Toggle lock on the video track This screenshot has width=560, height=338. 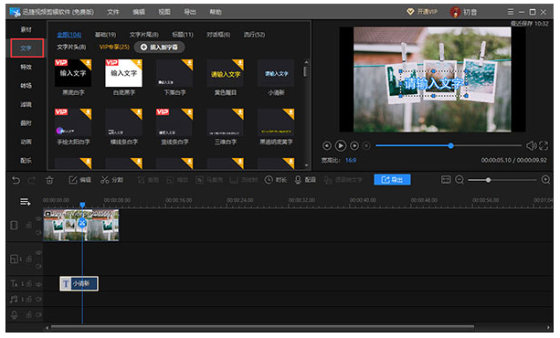coord(29,226)
